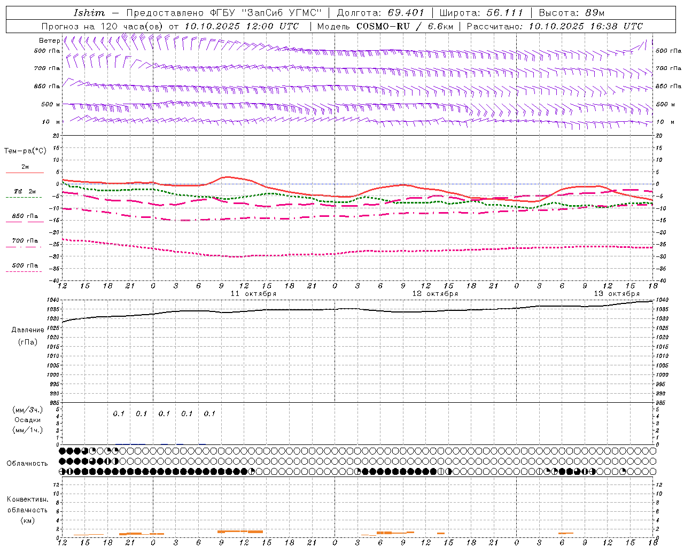Click the "Давление" pressure panel label

[28, 330]
